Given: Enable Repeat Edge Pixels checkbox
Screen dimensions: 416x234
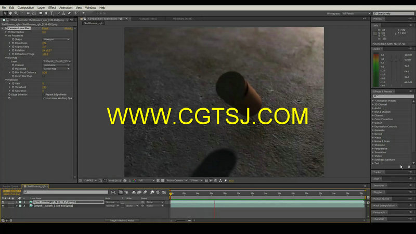Looking at the screenshot, I should [x=44, y=95].
